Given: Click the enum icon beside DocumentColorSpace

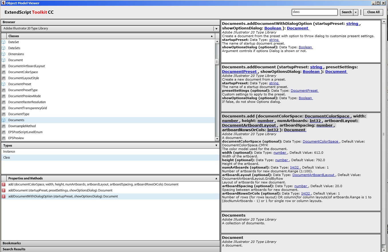Looking at the screenshot, I should 3,72.
